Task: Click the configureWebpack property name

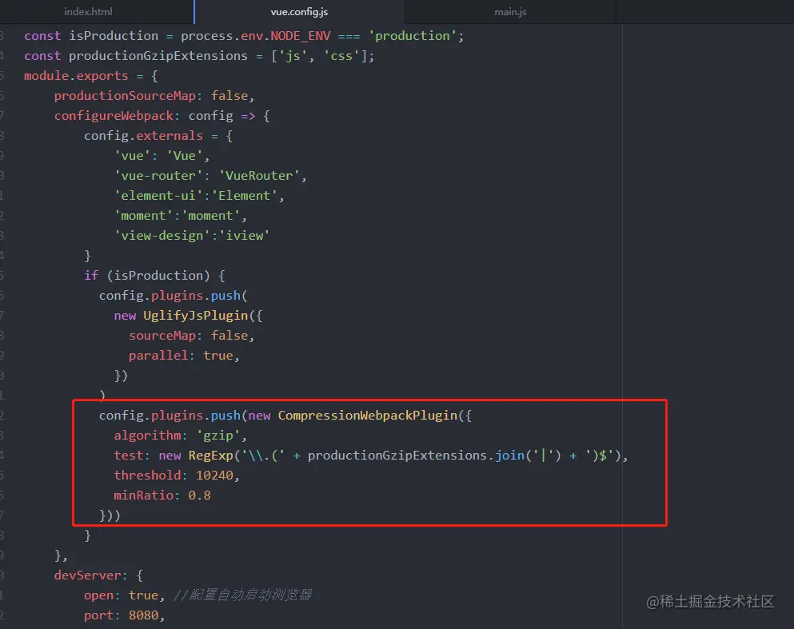Action: 114,116
